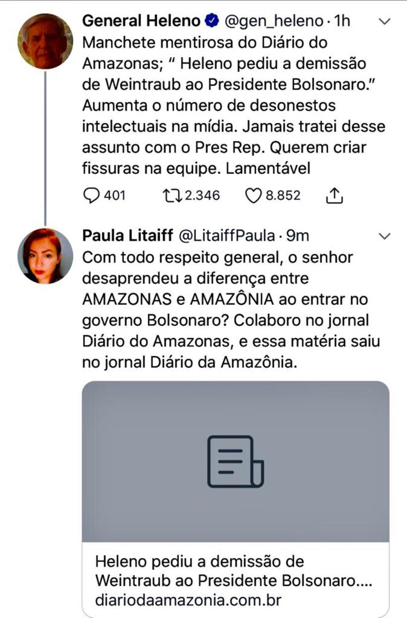Screen dimensions: 407x618
Task: Open Paula Litaiff's profile picture
Action: pos(45,256)
